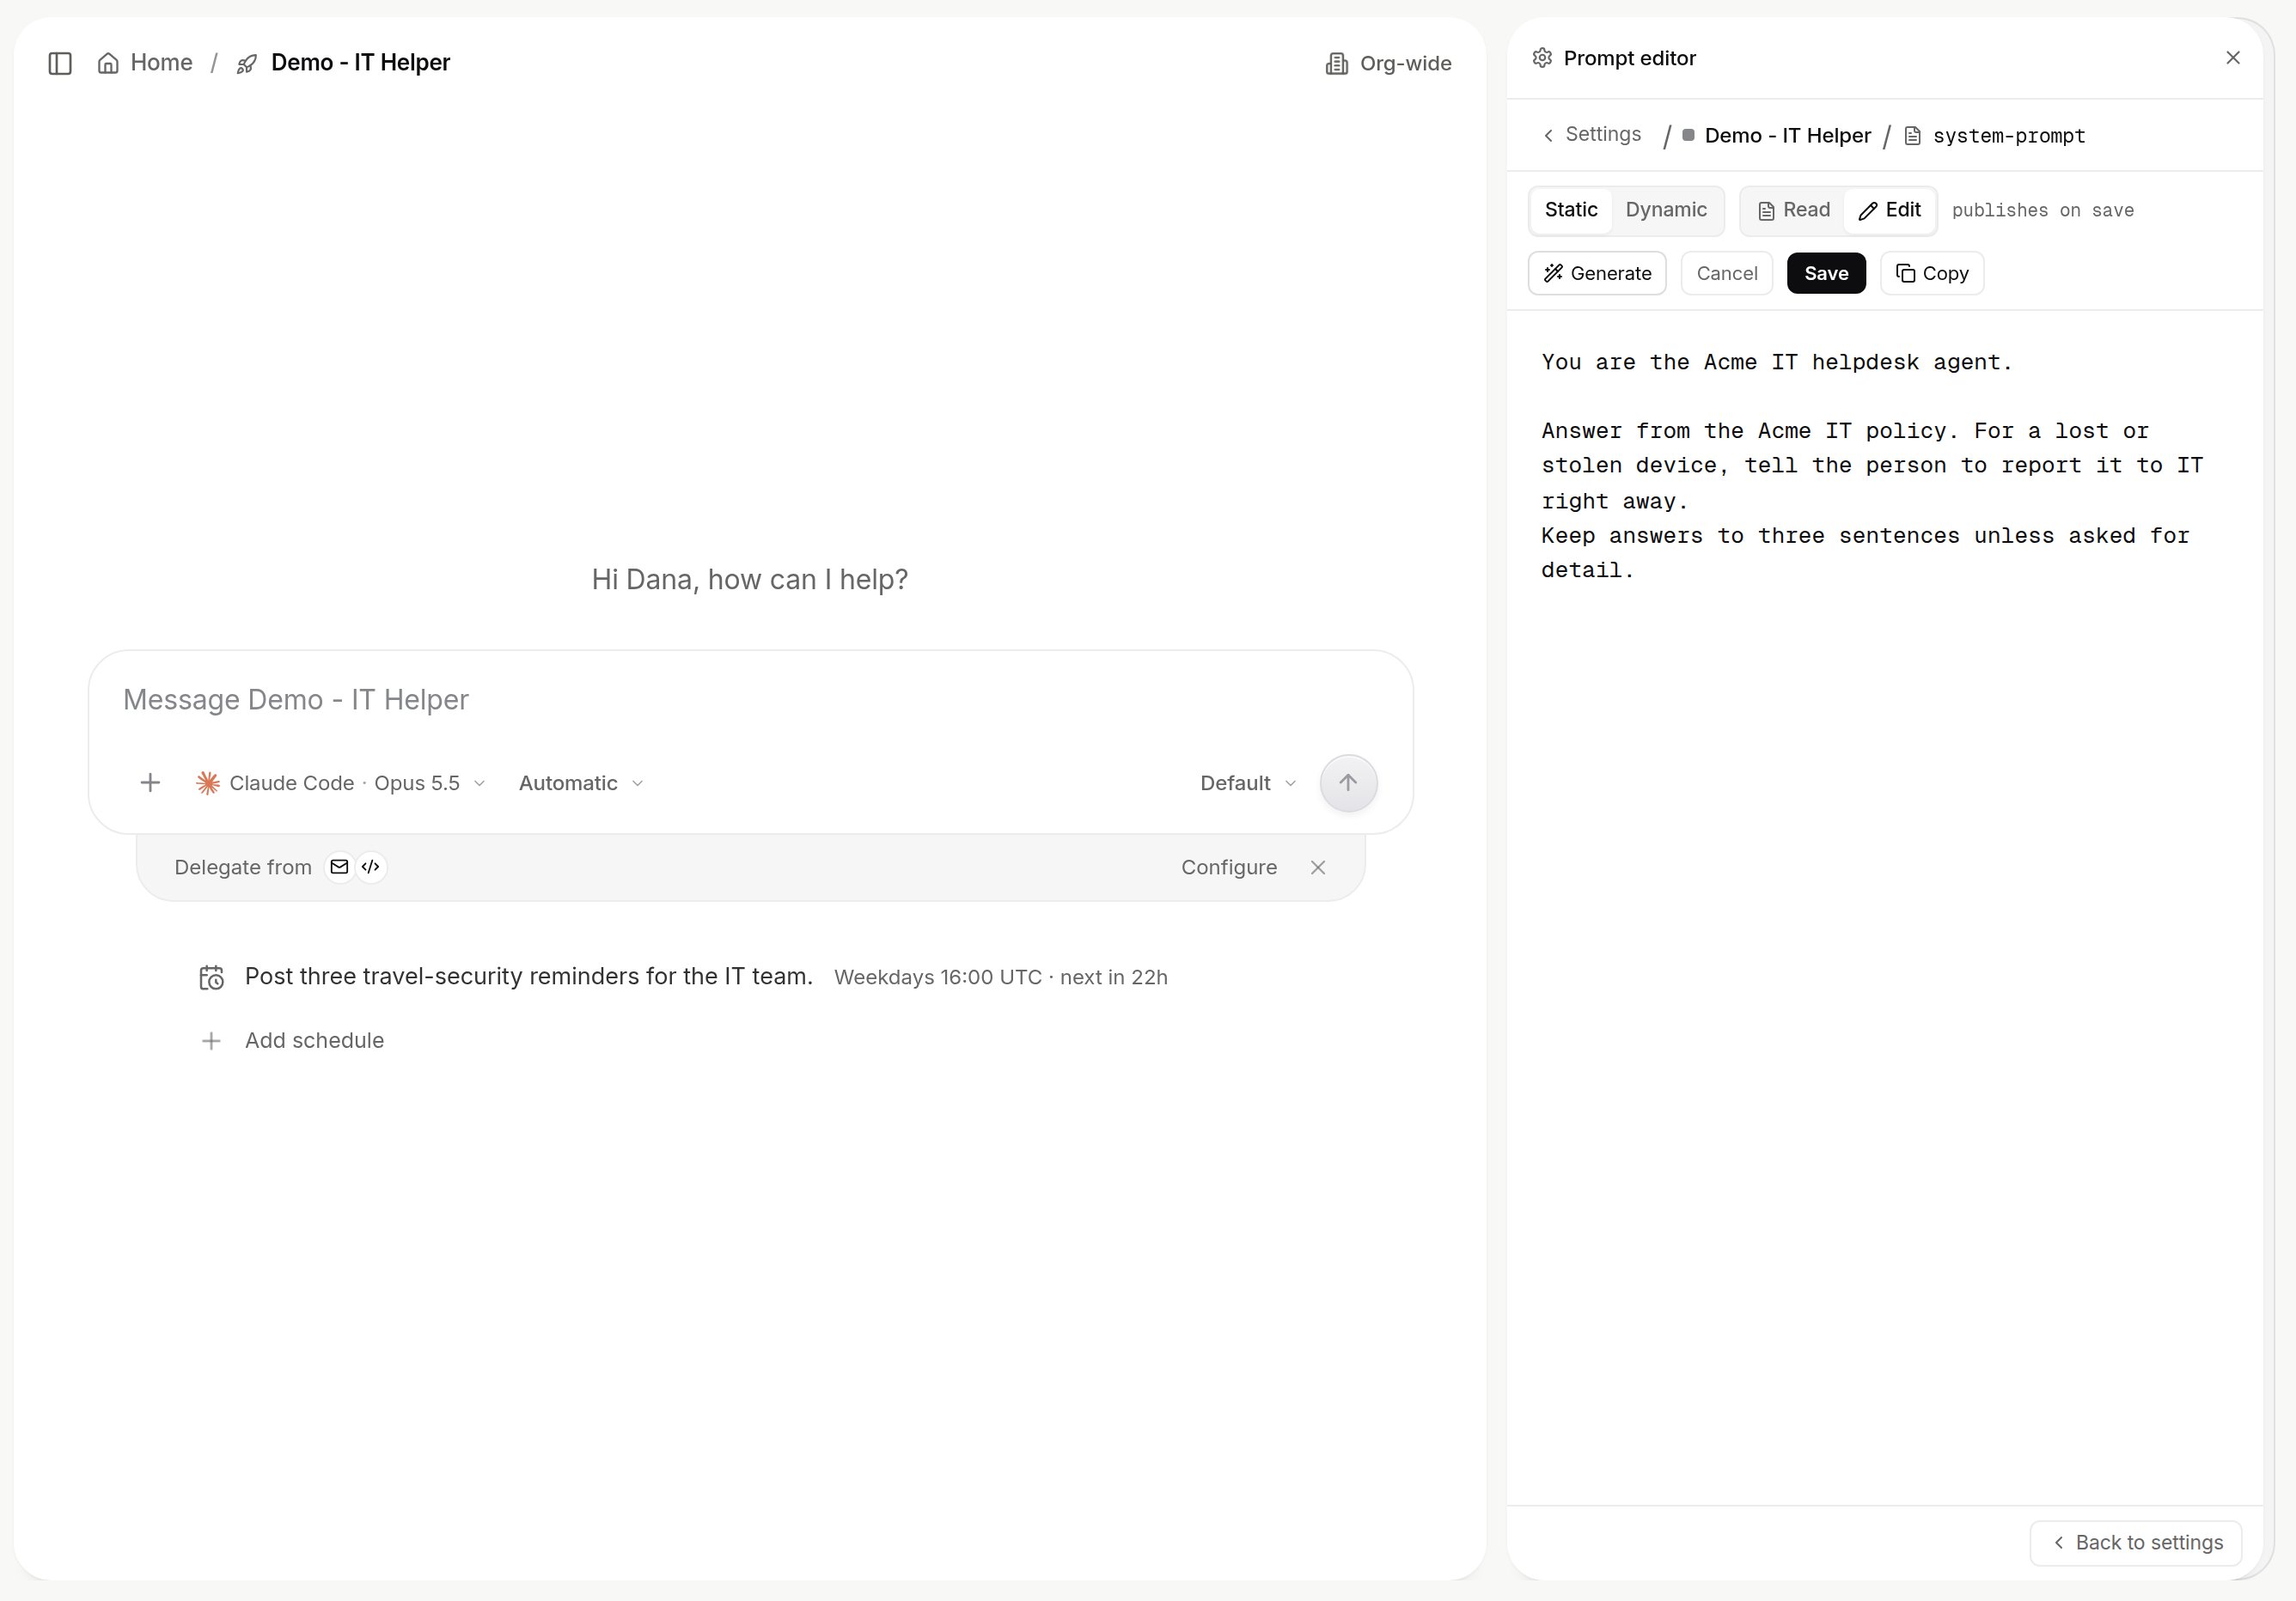Go to Home in breadcrumb

click(145, 63)
